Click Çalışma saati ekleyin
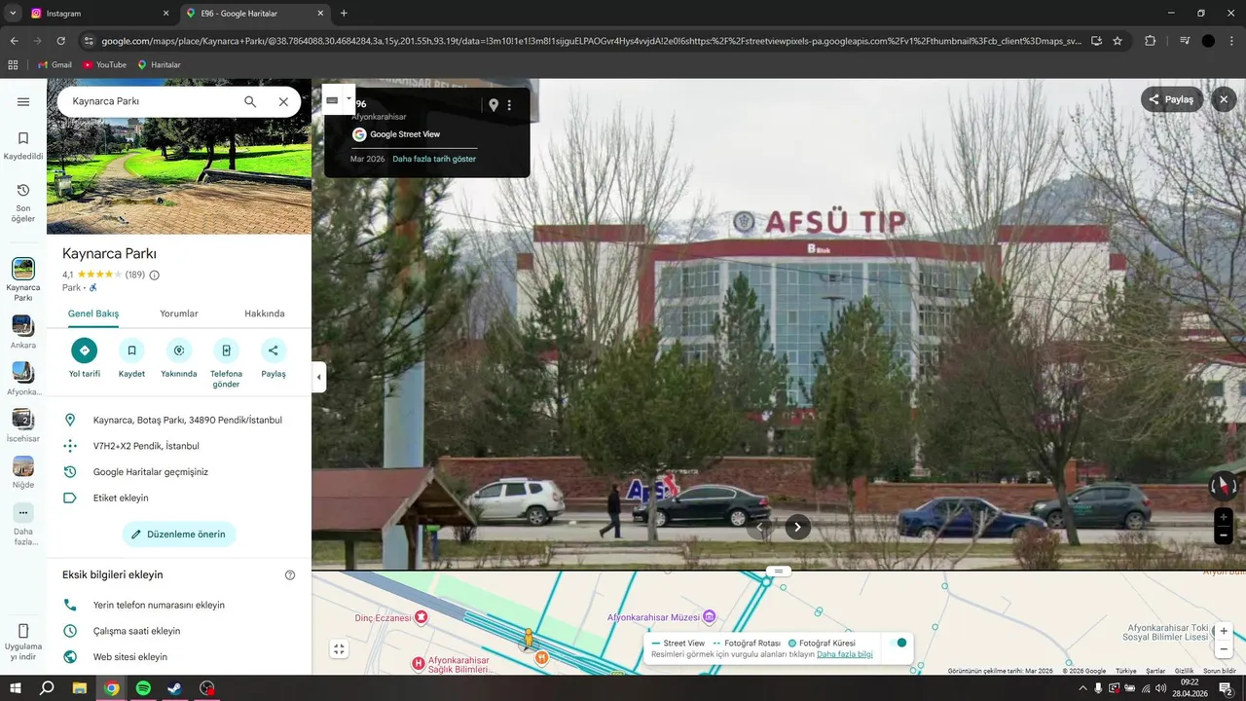This screenshot has height=701, width=1246. (x=179, y=631)
